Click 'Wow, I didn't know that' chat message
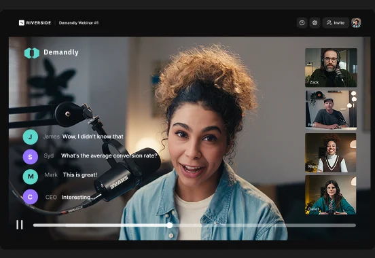 click(93, 136)
